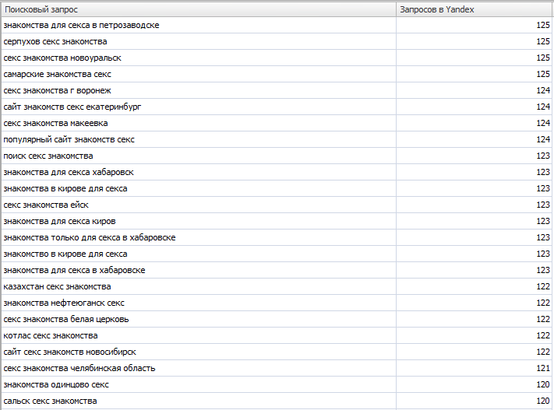Select row поиск секс знакомства

277,156
